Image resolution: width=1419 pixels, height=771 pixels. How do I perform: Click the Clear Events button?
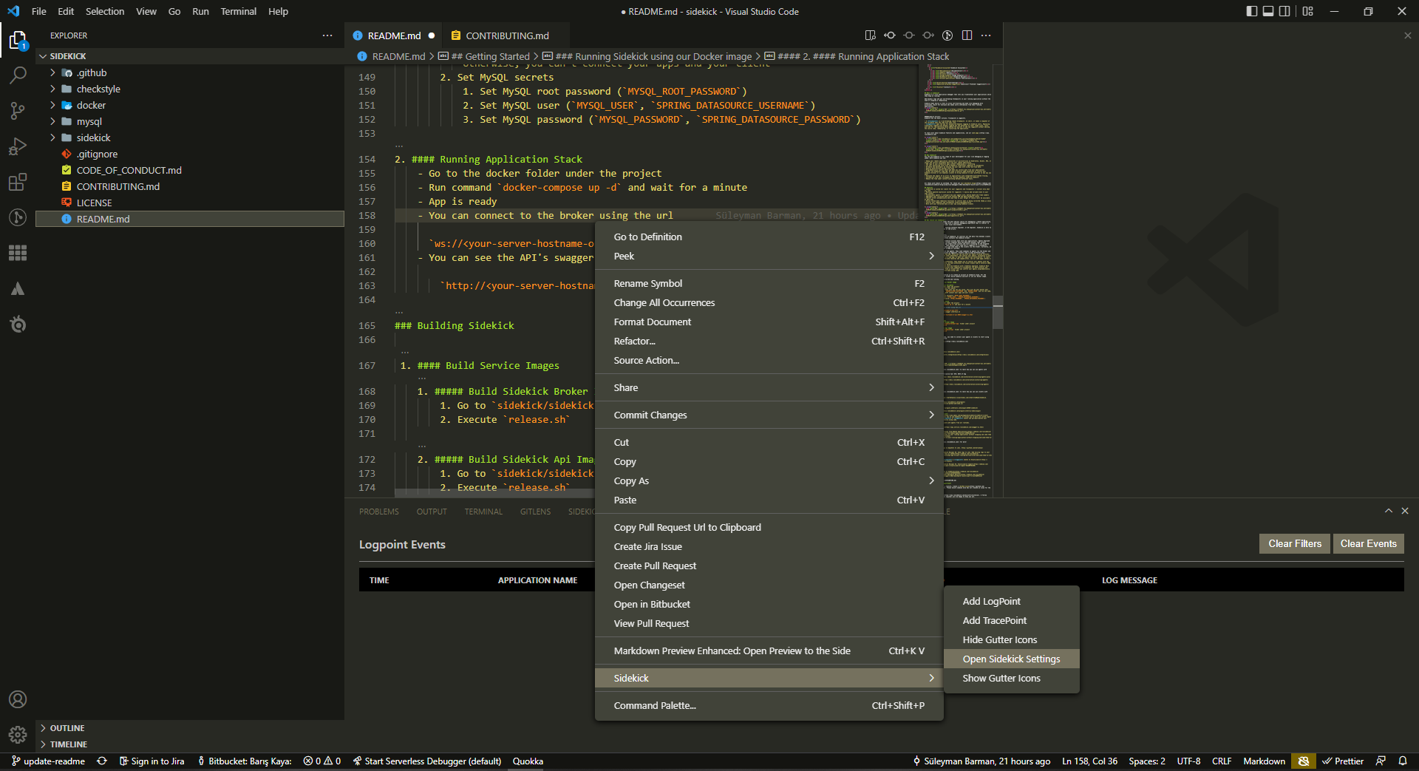(1369, 543)
